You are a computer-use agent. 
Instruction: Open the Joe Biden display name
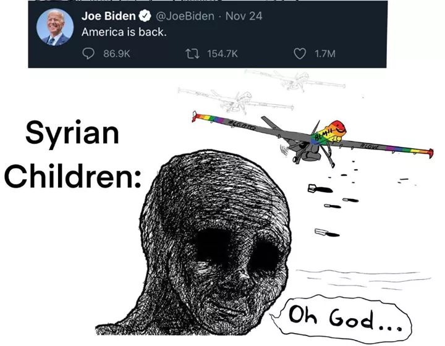tap(108, 16)
